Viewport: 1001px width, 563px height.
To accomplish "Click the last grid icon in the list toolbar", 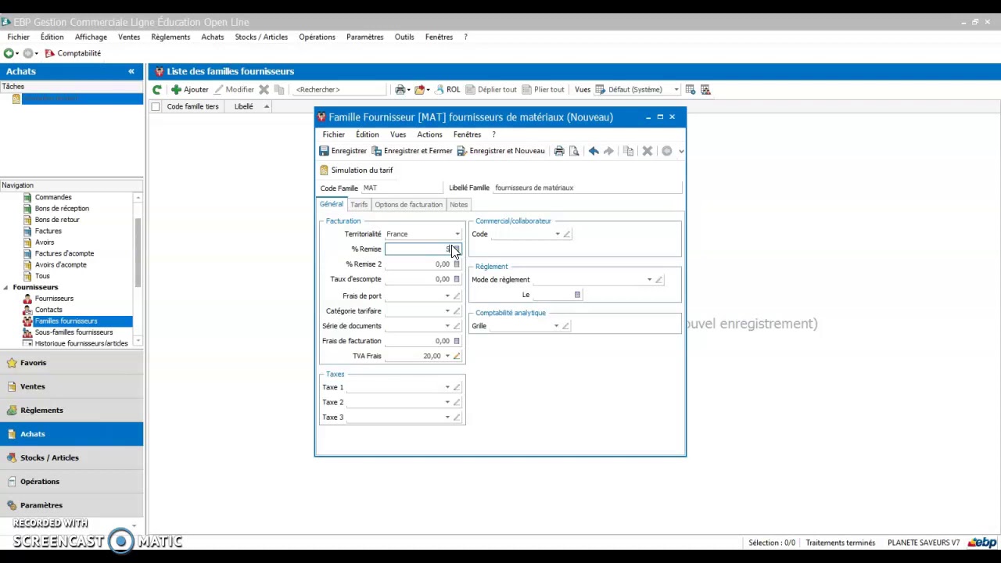I will (x=705, y=89).
